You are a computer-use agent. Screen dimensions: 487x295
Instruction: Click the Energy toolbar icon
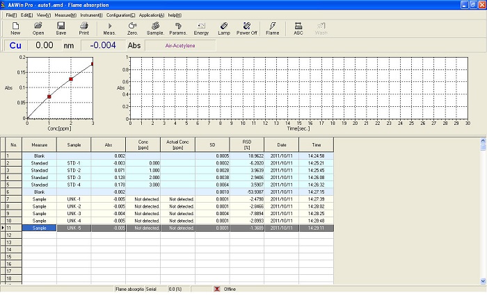pyautogui.click(x=201, y=28)
